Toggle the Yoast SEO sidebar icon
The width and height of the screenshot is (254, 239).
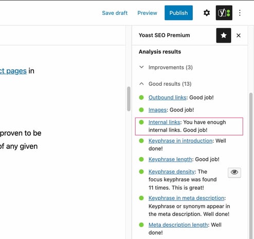224,13
